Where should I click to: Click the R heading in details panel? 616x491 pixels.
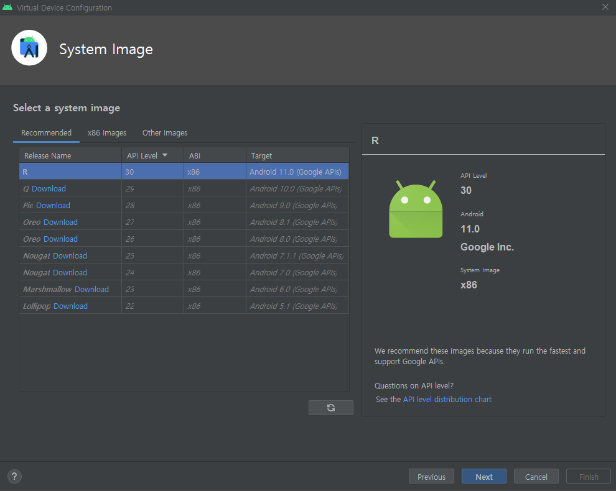tap(375, 140)
